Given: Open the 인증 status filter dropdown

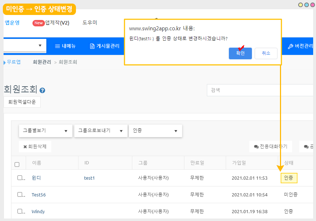Looking at the screenshot, I should coord(155,131).
